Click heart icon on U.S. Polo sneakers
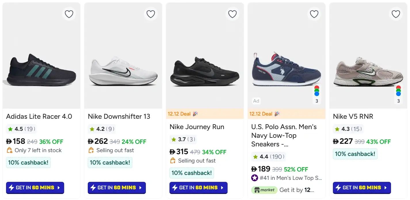The height and width of the screenshot is (200, 410). pos(314,14)
